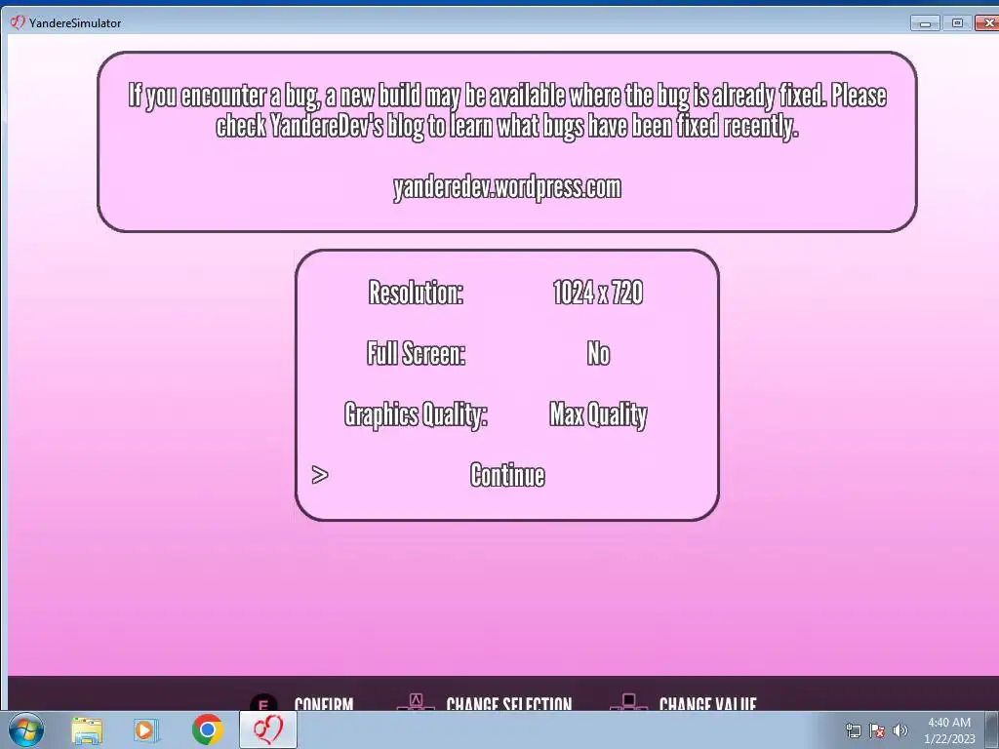The image size is (999, 749).
Task: Open the Action Center flag icon
Action: pyautogui.click(x=877, y=730)
